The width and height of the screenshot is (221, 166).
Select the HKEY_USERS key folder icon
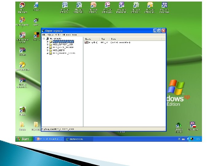tap(51, 50)
